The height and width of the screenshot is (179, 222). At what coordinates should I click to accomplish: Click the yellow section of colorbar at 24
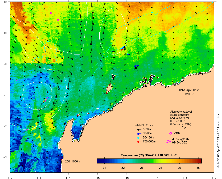[x=161, y=161]
